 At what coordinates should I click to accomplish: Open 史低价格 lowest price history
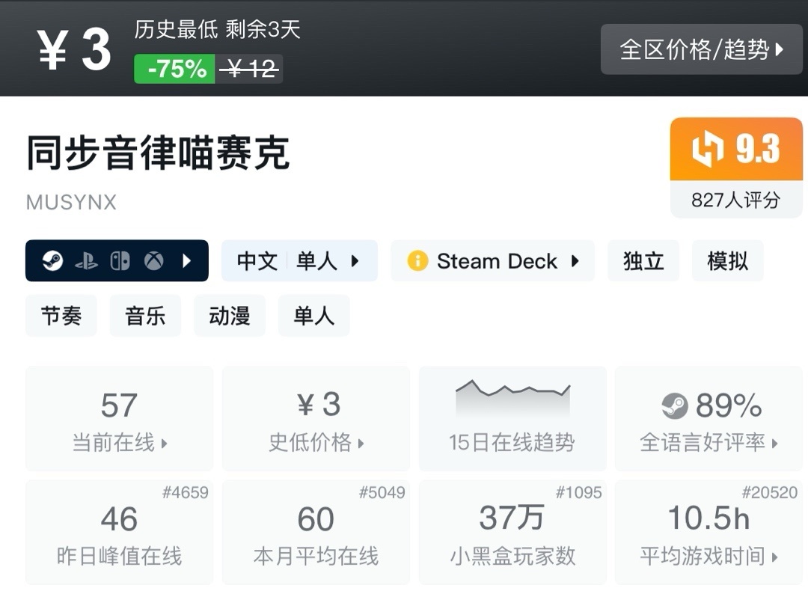click(316, 419)
